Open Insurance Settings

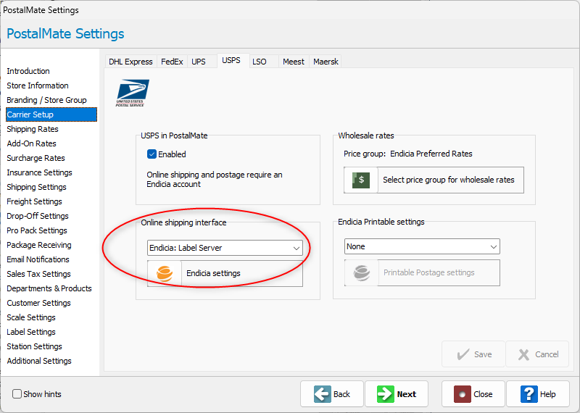pos(40,172)
